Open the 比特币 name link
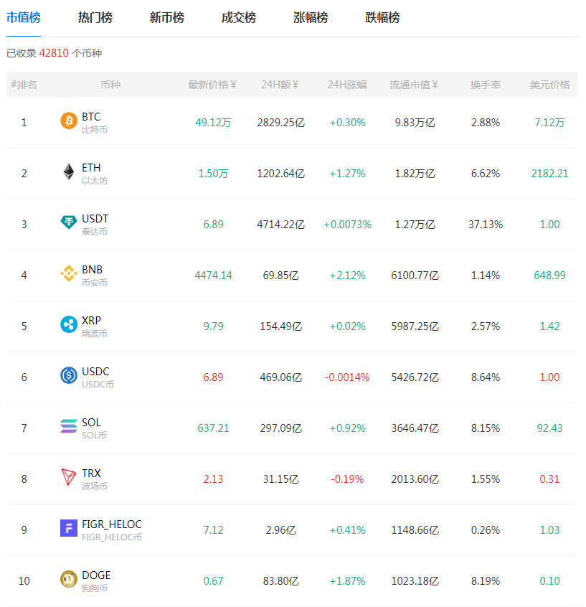586x607 pixels. pyautogui.click(x=94, y=130)
